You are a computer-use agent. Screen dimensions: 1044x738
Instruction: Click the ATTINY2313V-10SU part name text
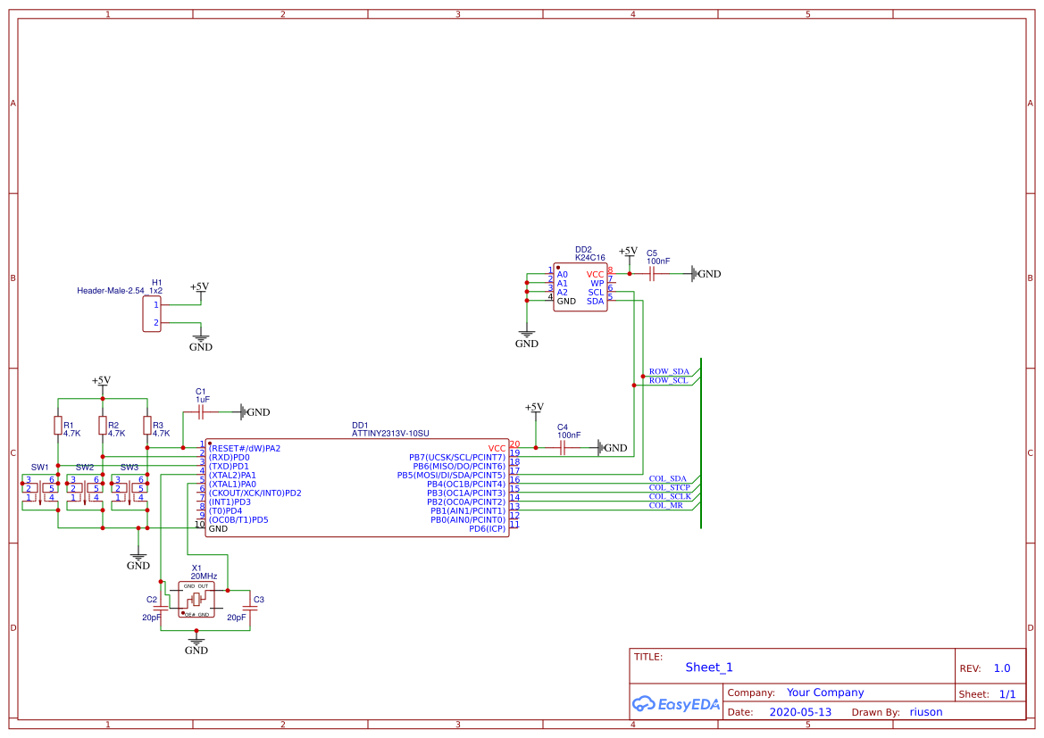(x=390, y=433)
